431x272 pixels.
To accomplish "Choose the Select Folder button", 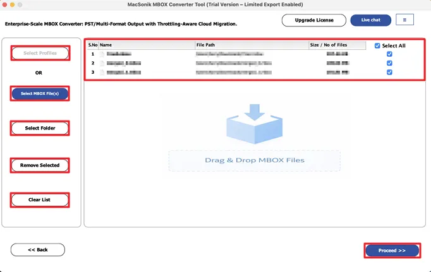I will [x=40, y=128].
